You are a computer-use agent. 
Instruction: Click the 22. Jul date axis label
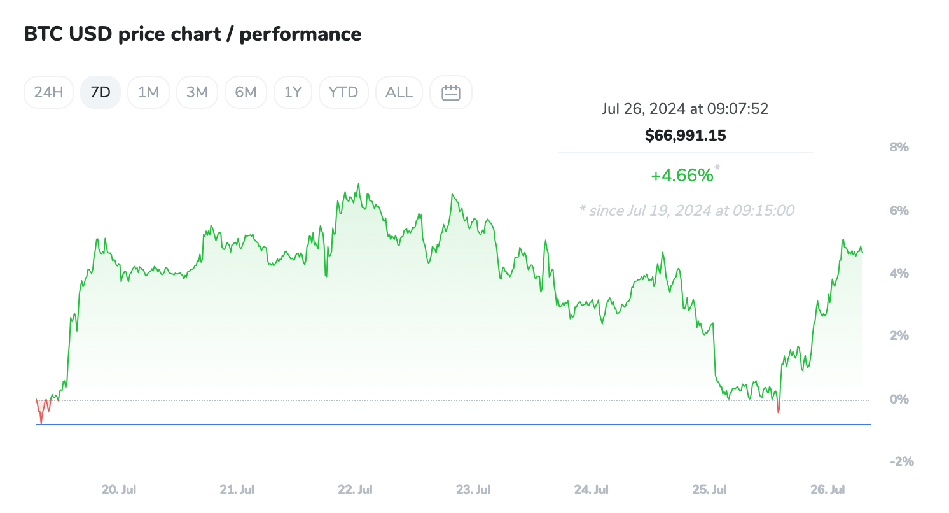355,490
